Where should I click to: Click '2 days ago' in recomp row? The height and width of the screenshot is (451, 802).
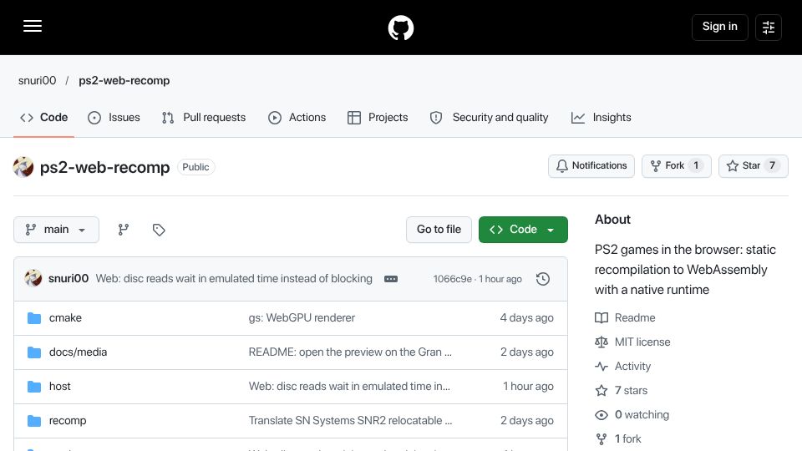pyautogui.click(x=527, y=421)
